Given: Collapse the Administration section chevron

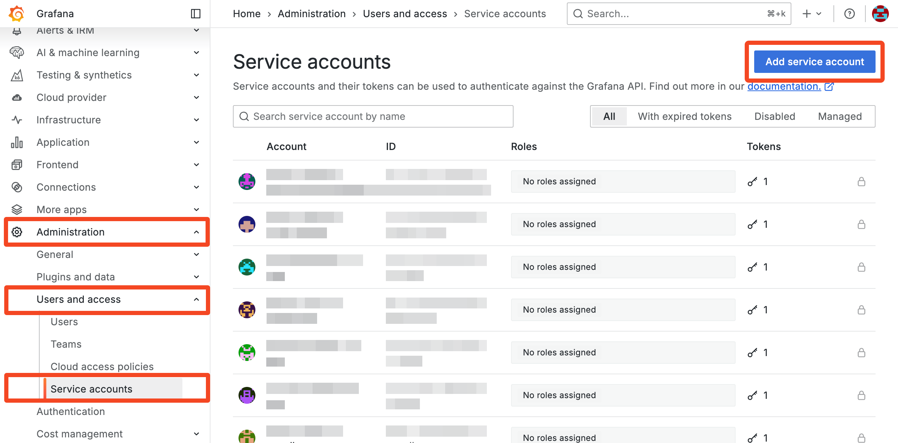Looking at the screenshot, I should click(x=196, y=232).
